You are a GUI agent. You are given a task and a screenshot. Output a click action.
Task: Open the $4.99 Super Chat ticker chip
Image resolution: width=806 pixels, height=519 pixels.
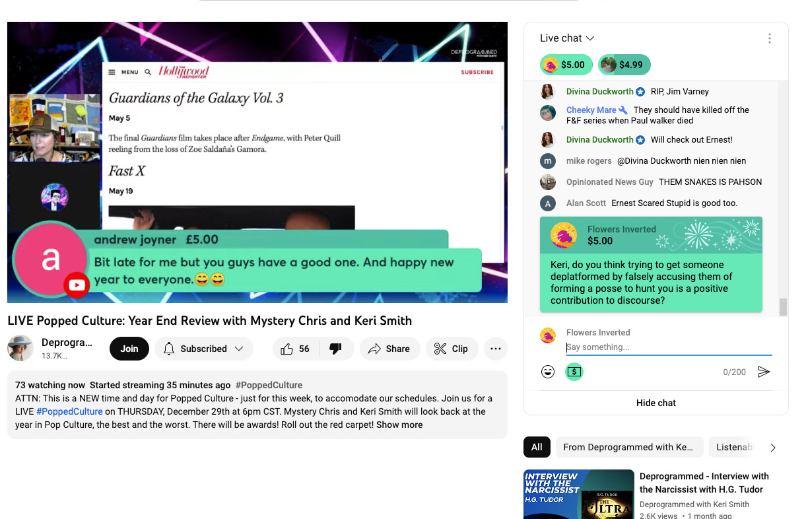624,65
